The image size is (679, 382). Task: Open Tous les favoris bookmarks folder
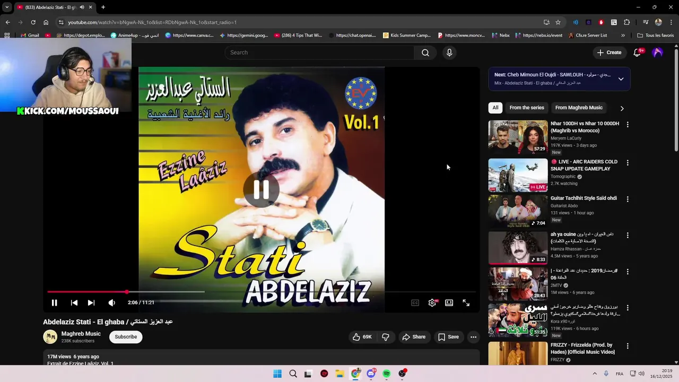pyautogui.click(x=656, y=36)
